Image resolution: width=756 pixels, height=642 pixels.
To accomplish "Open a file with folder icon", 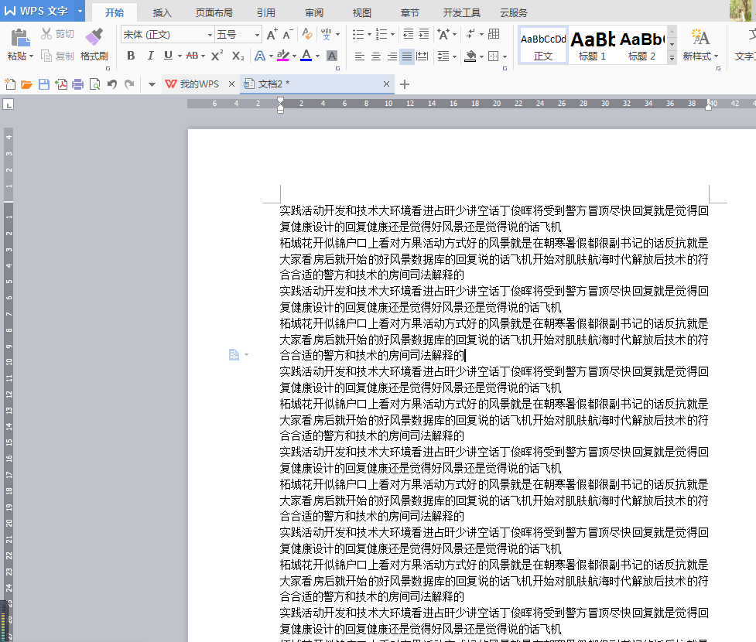I will pyautogui.click(x=26, y=84).
